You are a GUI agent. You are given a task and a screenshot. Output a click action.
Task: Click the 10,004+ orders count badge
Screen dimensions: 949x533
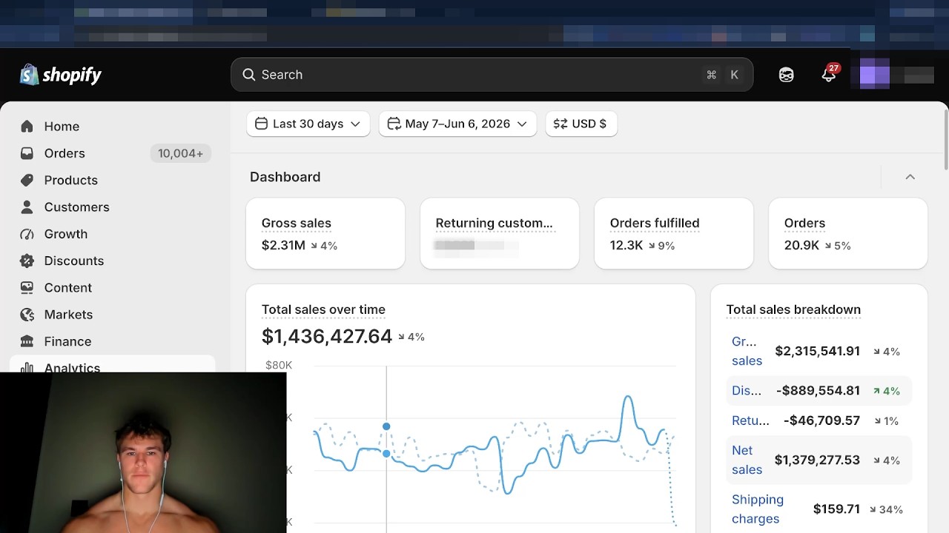[x=180, y=153]
